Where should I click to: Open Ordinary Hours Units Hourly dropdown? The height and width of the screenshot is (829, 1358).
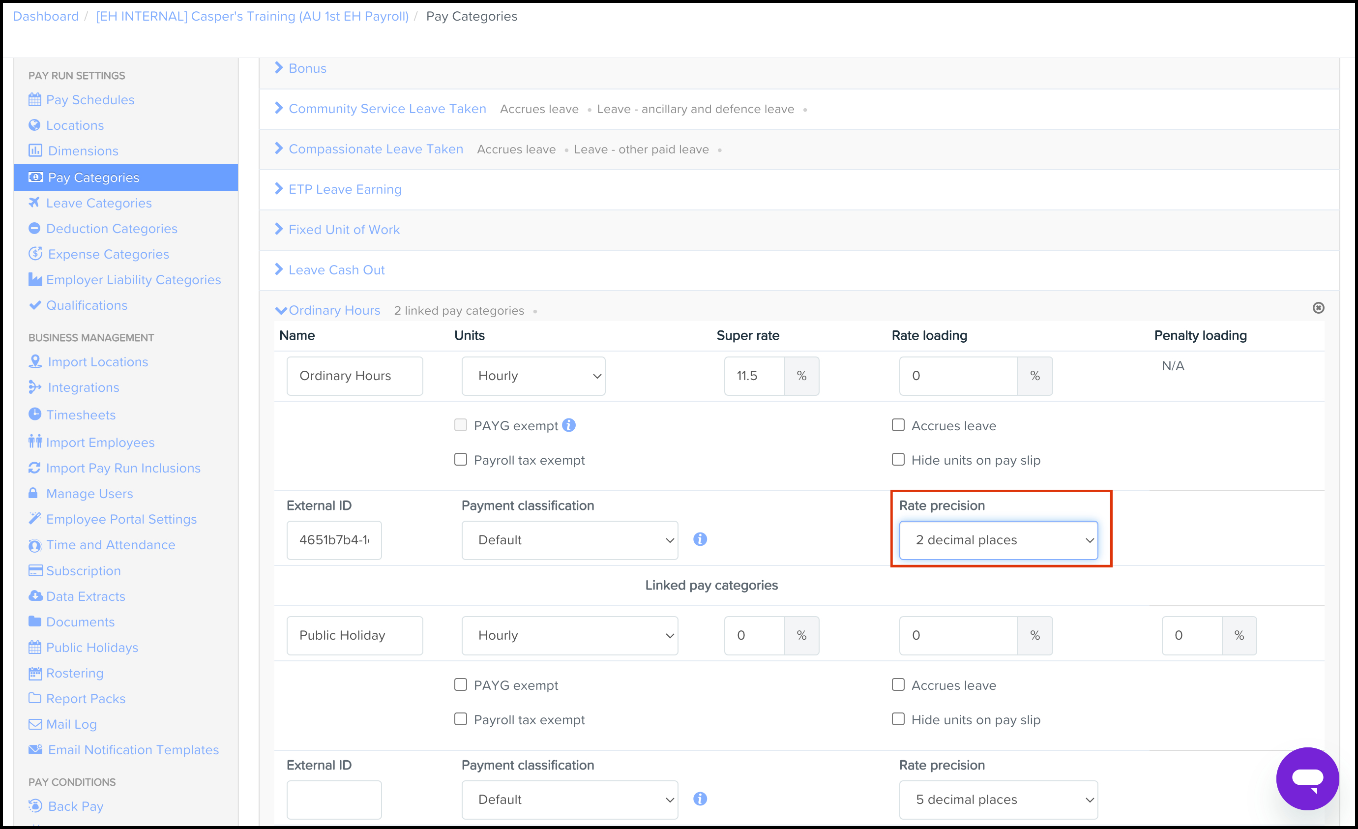tap(533, 376)
